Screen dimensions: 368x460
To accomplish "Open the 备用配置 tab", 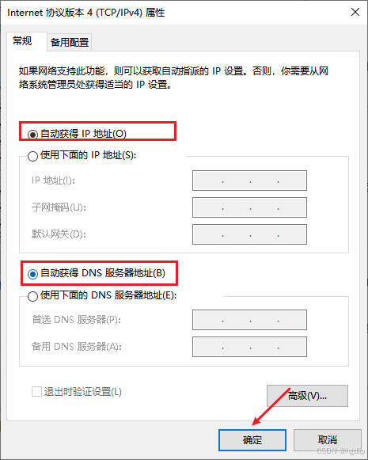I will click(70, 43).
